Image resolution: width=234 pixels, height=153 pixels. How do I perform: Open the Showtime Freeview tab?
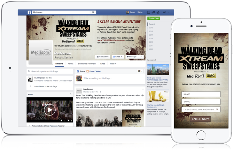click(87, 64)
